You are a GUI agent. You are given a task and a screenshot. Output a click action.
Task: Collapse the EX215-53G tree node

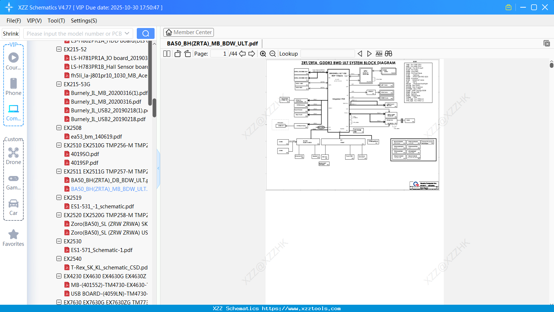click(x=59, y=84)
